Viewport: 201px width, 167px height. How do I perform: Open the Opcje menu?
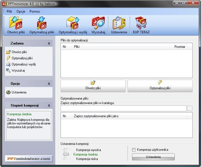point(21,11)
